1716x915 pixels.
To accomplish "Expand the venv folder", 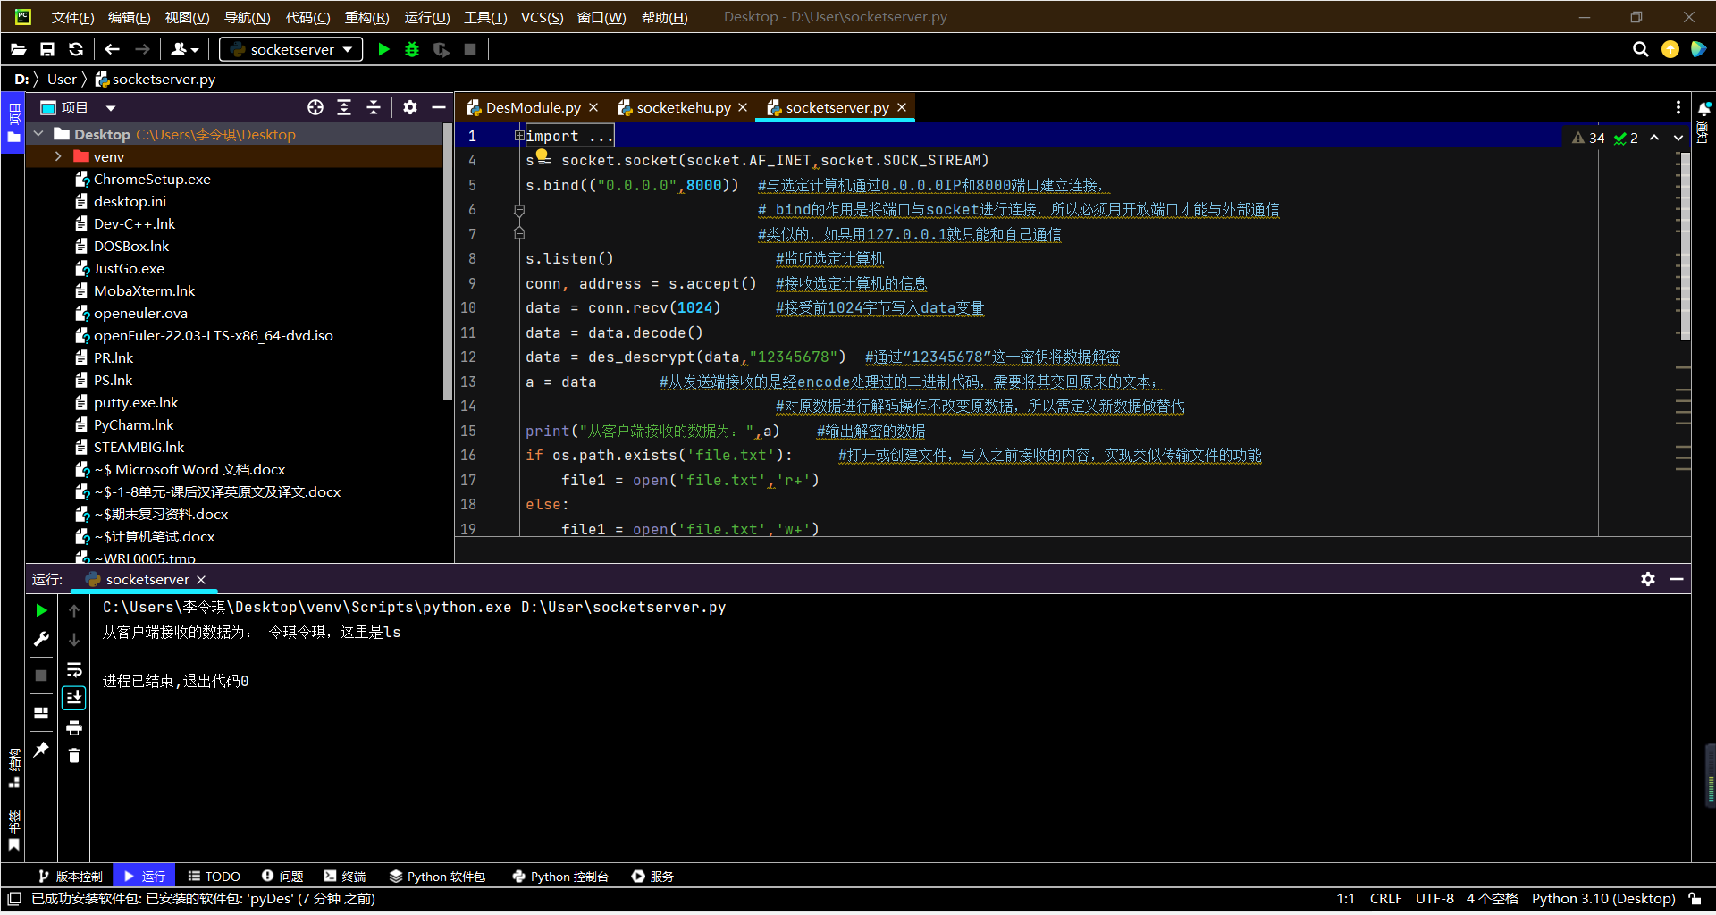I will click(x=58, y=156).
